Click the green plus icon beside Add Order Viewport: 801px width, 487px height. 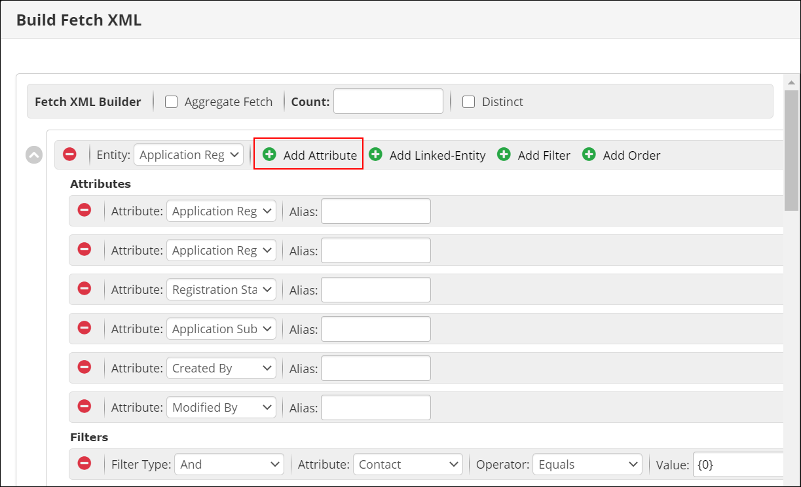pos(589,154)
